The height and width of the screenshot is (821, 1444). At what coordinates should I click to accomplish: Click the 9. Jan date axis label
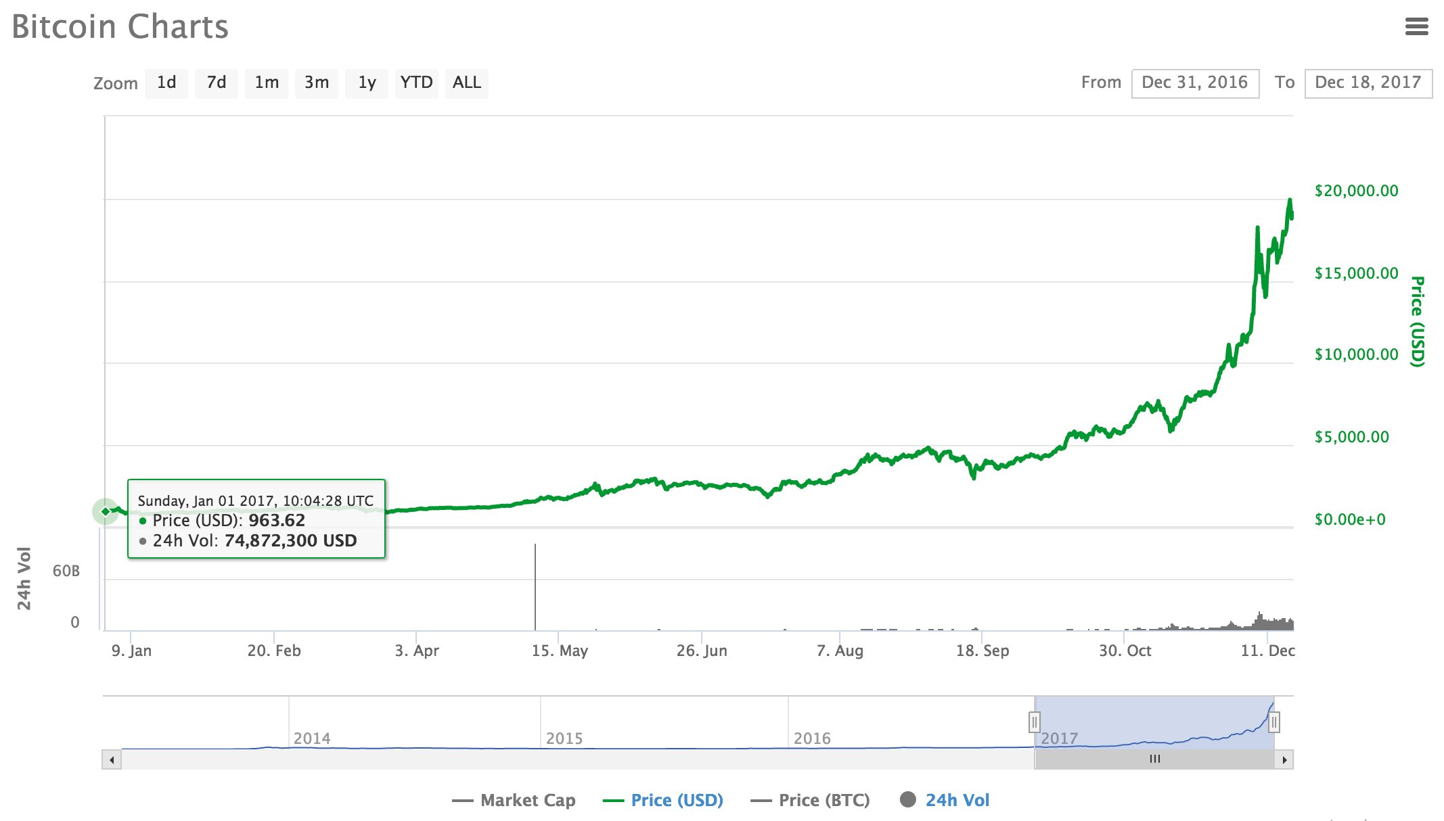tap(131, 651)
